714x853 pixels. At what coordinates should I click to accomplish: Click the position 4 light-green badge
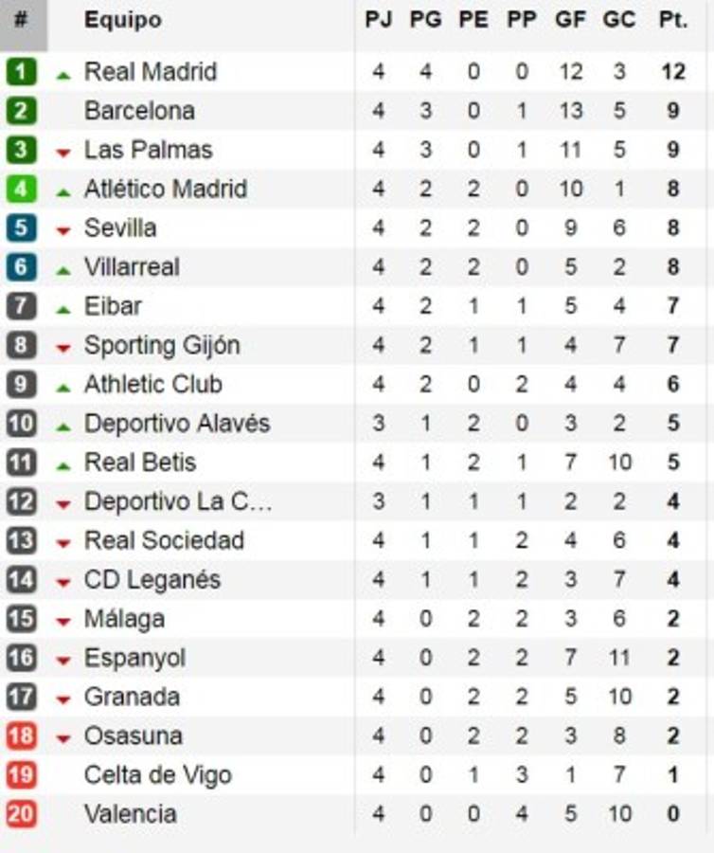[21, 189]
